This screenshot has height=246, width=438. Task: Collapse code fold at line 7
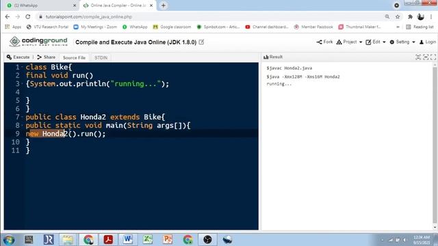point(22,117)
